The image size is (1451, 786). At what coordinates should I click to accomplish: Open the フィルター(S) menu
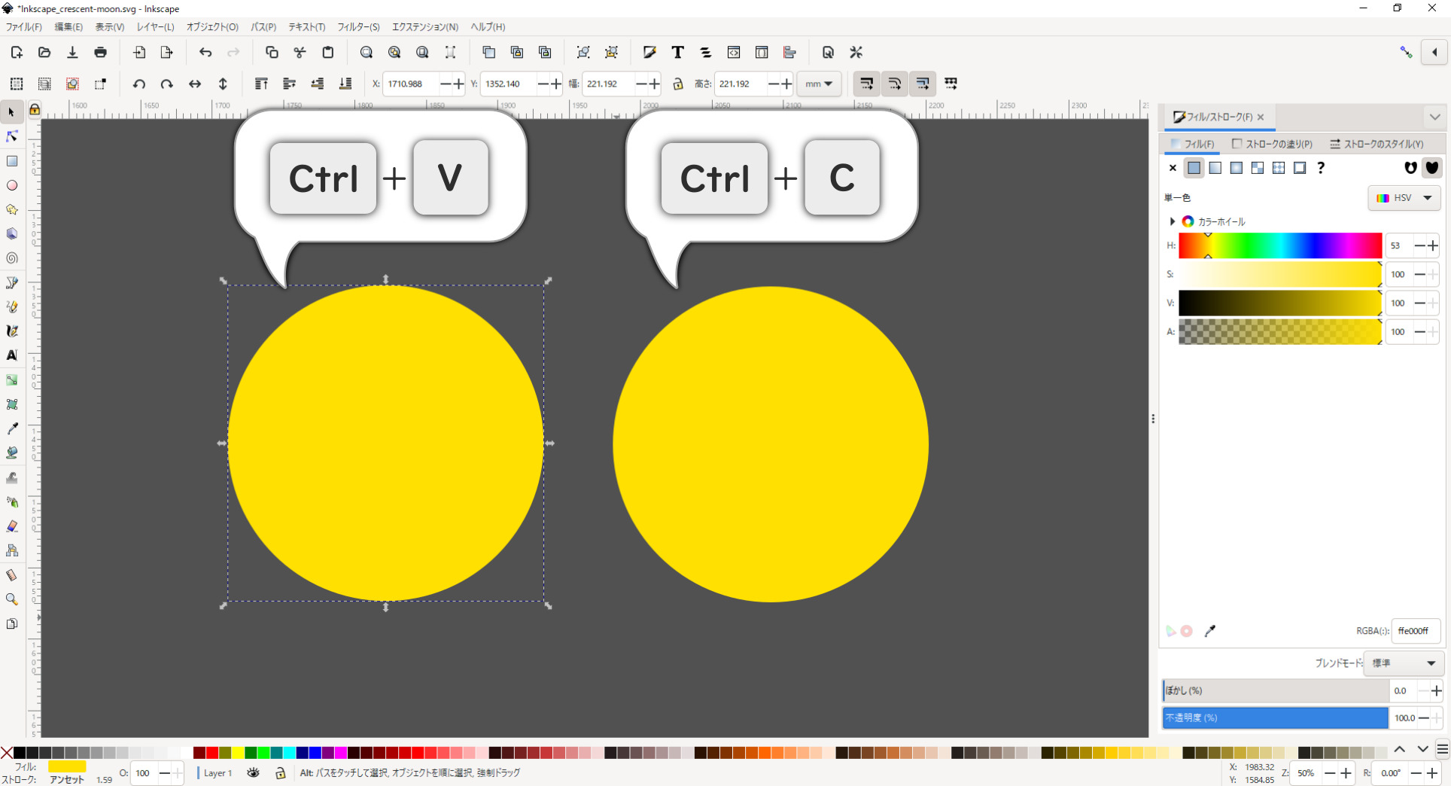coord(358,27)
